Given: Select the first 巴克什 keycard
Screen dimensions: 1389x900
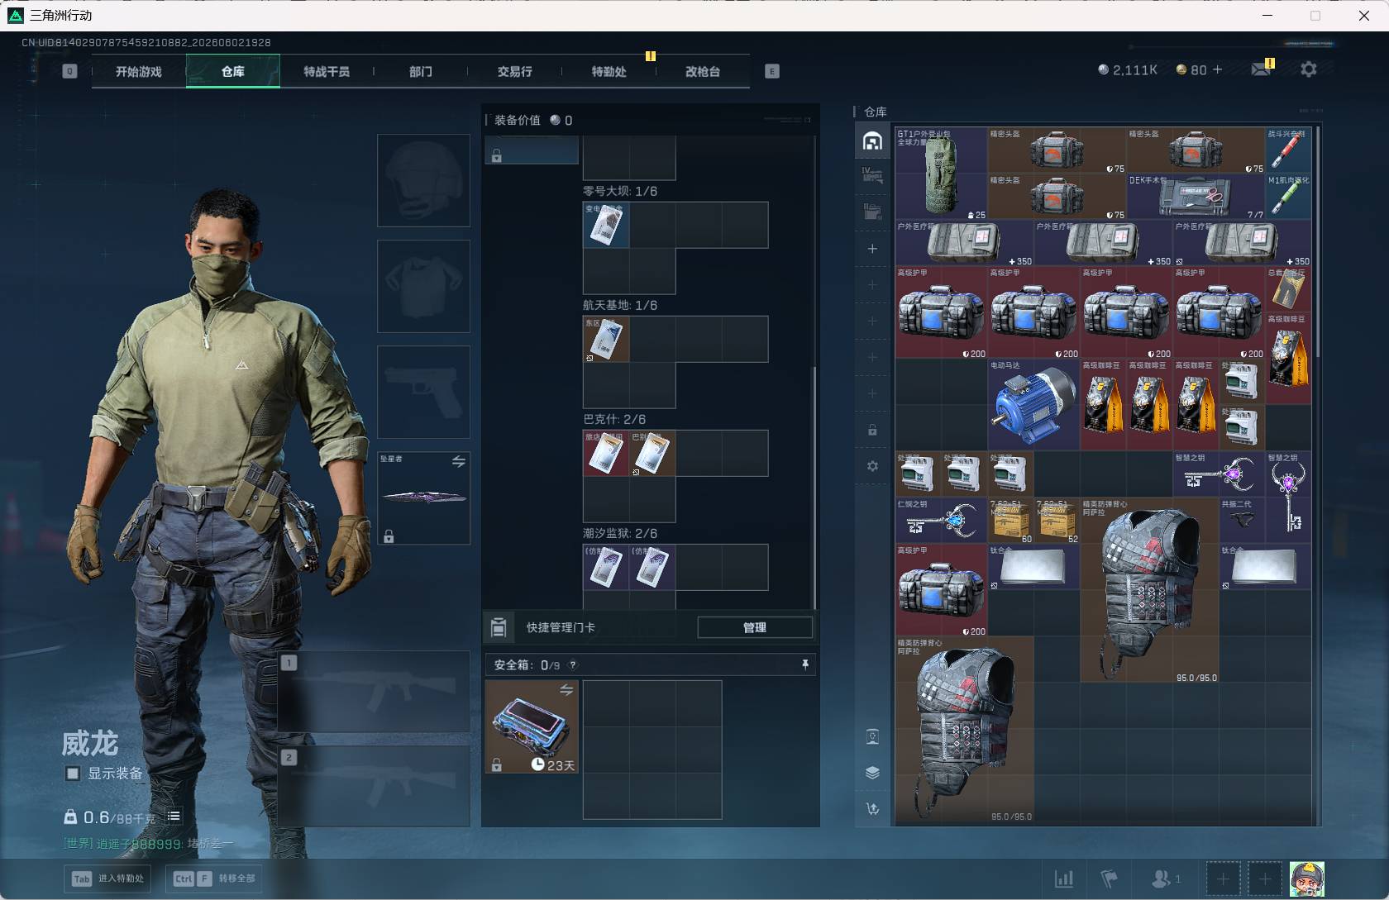Looking at the screenshot, I should pyautogui.click(x=606, y=453).
